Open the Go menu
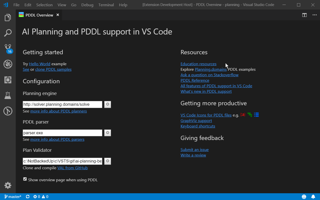 [74, 5]
